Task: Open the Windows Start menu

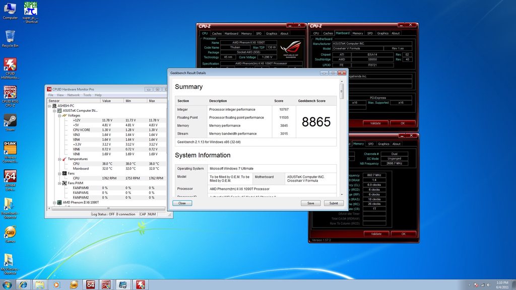Action: click(x=7, y=284)
